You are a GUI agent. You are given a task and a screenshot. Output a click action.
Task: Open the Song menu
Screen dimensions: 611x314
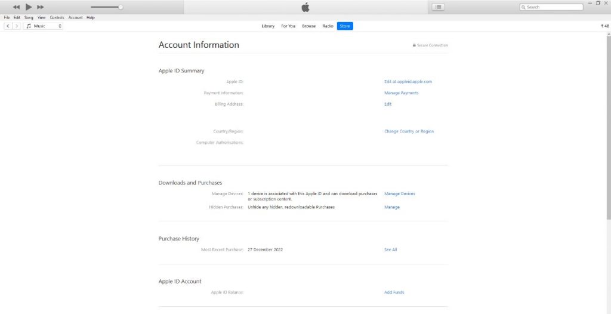(x=29, y=17)
